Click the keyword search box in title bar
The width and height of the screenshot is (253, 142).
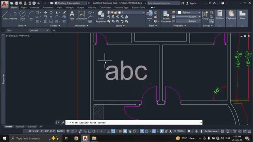click(x=163, y=3)
